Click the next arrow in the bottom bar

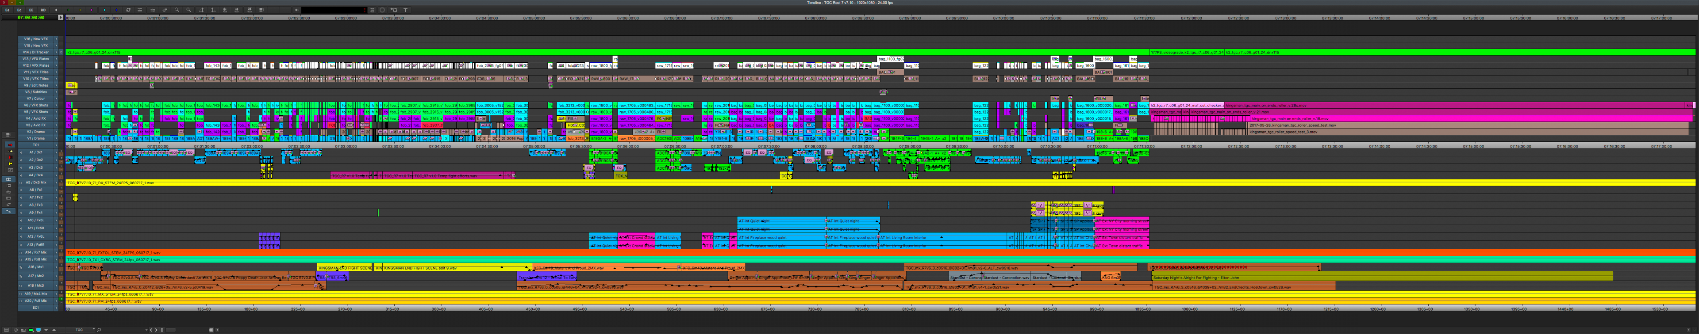[x=156, y=330]
